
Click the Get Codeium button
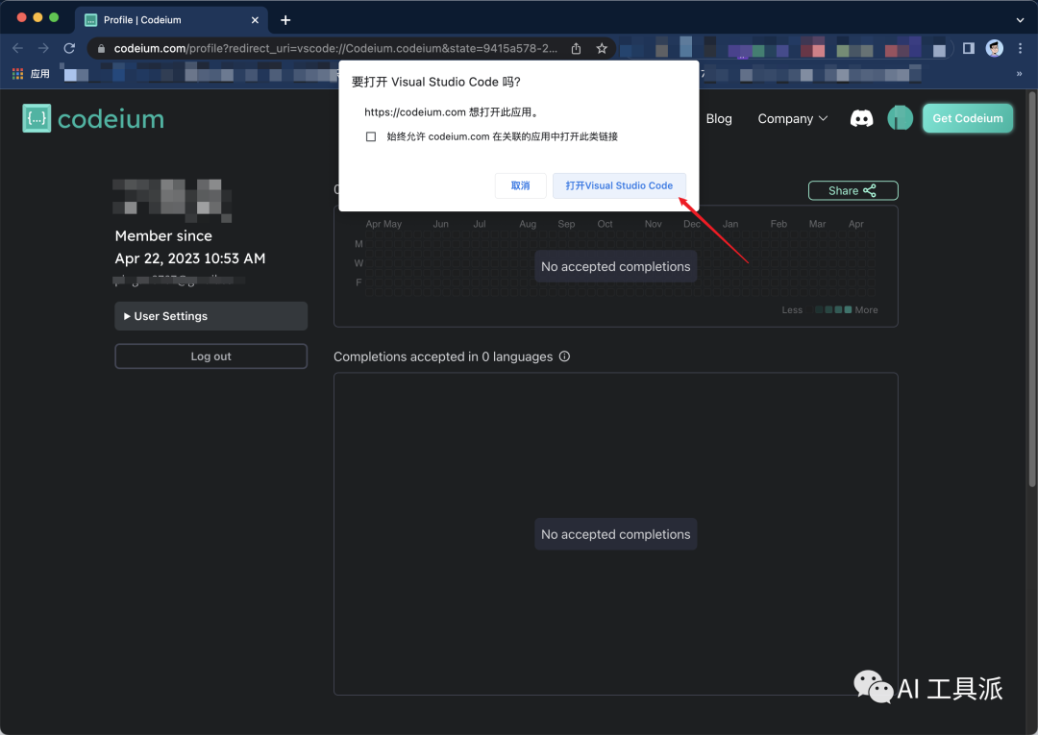tap(967, 118)
